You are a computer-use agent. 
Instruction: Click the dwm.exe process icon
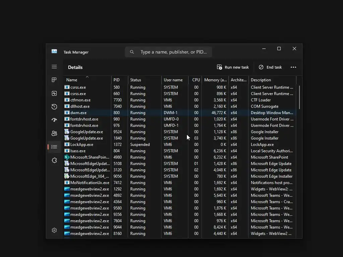(67, 113)
